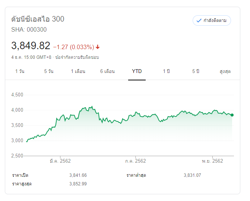
Task: Open the ข้อจำกัดความรับผิดชอบ disclaimer link
Action: coord(77,57)
